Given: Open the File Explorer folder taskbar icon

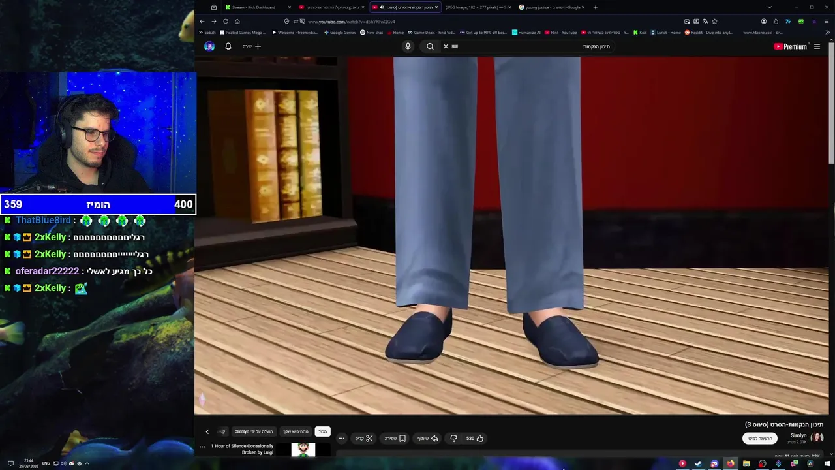Looking at the screenshot, I should click(746, 463).
